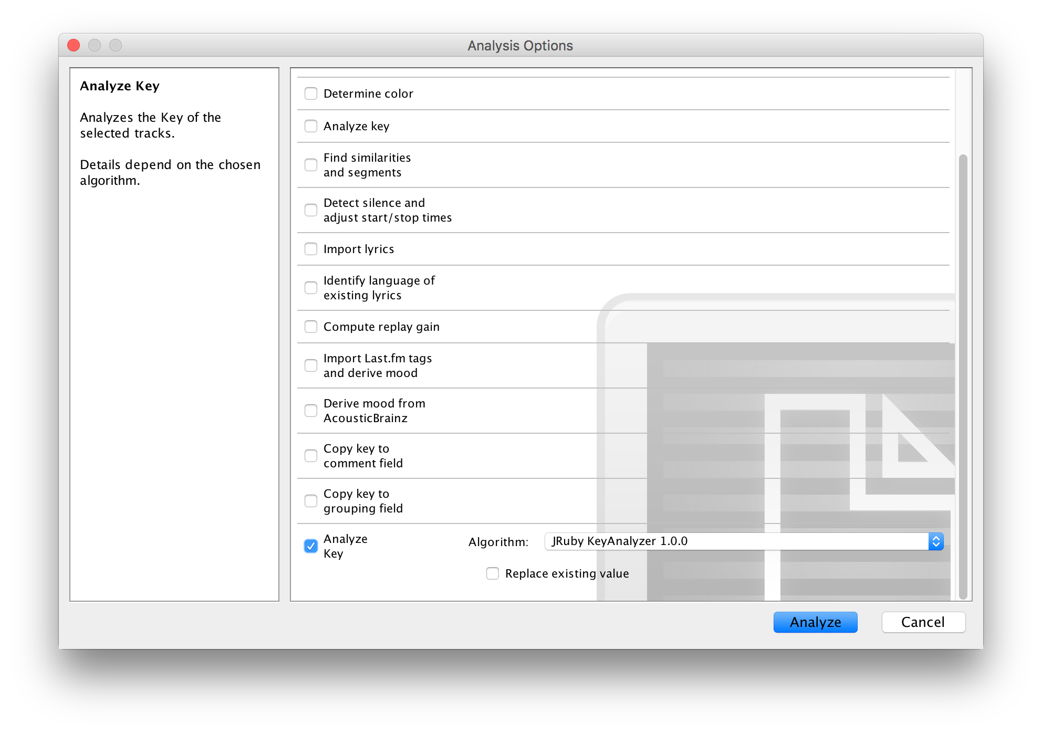The height and width of the screenshot is (733, 1042).
Task: Check the "Analyze key" option near the top
Action: (310, 125)
